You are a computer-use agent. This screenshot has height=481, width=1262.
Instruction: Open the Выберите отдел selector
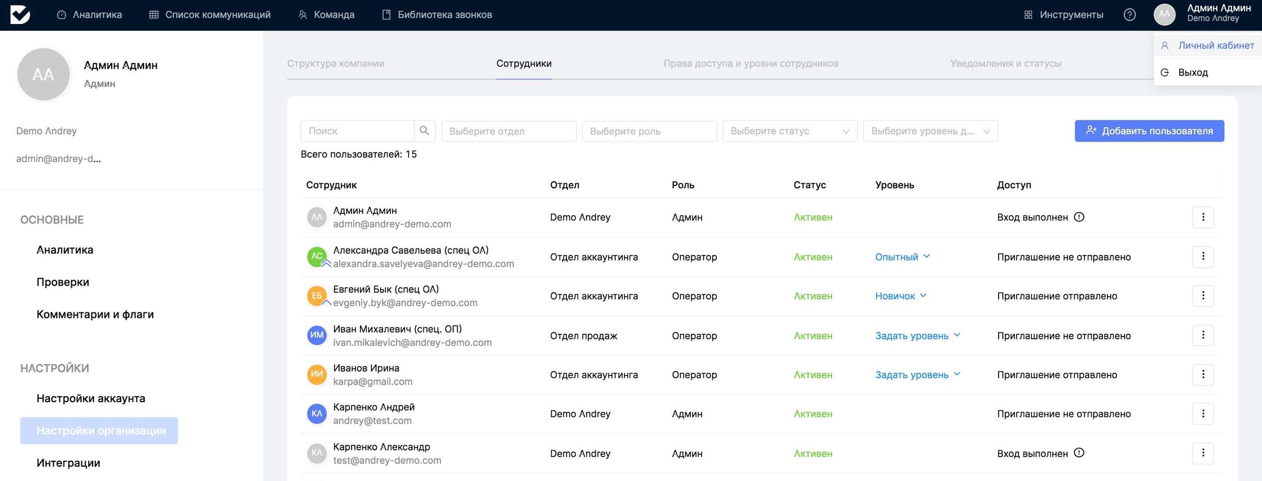pyautogui.click(x=508, y=131)
